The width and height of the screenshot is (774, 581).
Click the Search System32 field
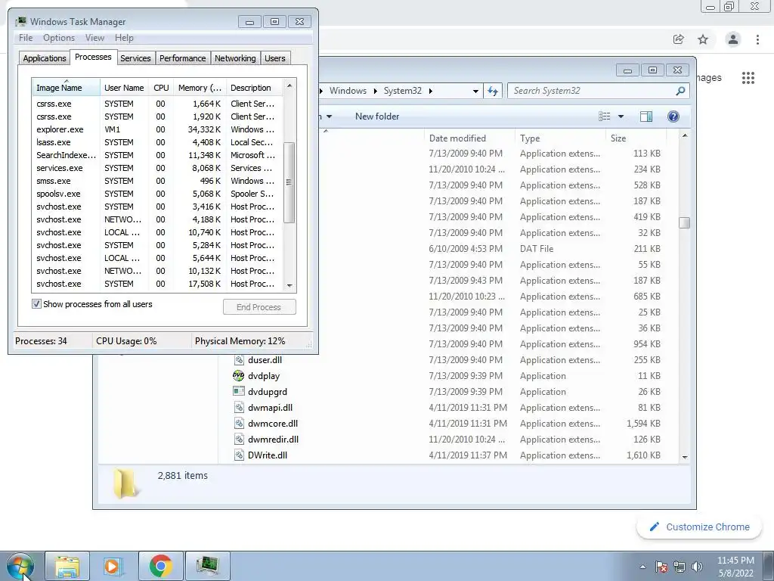coord(593,91)
